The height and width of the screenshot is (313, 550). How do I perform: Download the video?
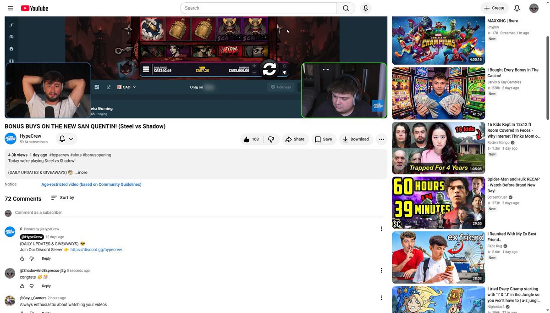[356, 139]
